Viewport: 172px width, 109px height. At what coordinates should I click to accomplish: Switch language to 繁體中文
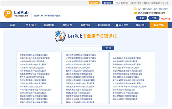124,3
